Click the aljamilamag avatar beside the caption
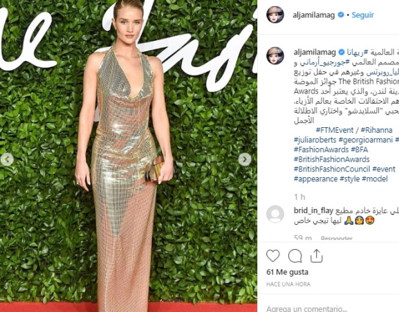Image resolution: width=399 pixels, height=312 pixels. 275,55
